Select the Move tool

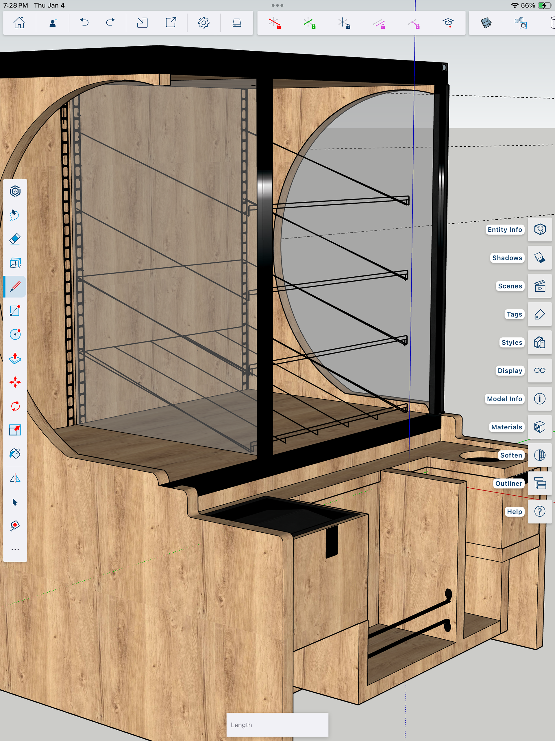point(15,382)
